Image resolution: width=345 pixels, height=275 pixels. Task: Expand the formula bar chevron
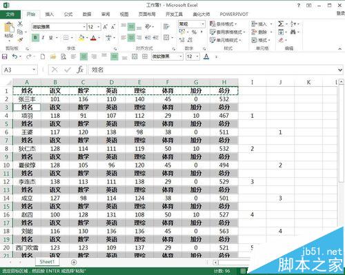(x=340, y=70)
